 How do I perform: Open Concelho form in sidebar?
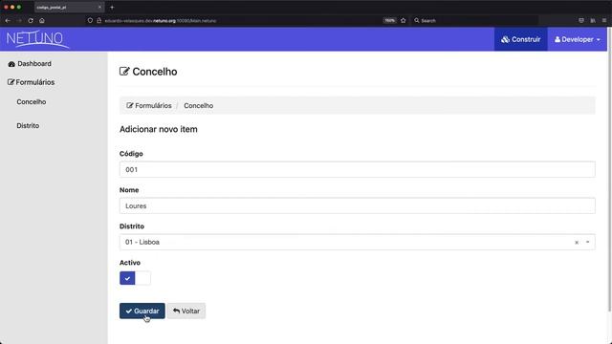pos(32,102)
